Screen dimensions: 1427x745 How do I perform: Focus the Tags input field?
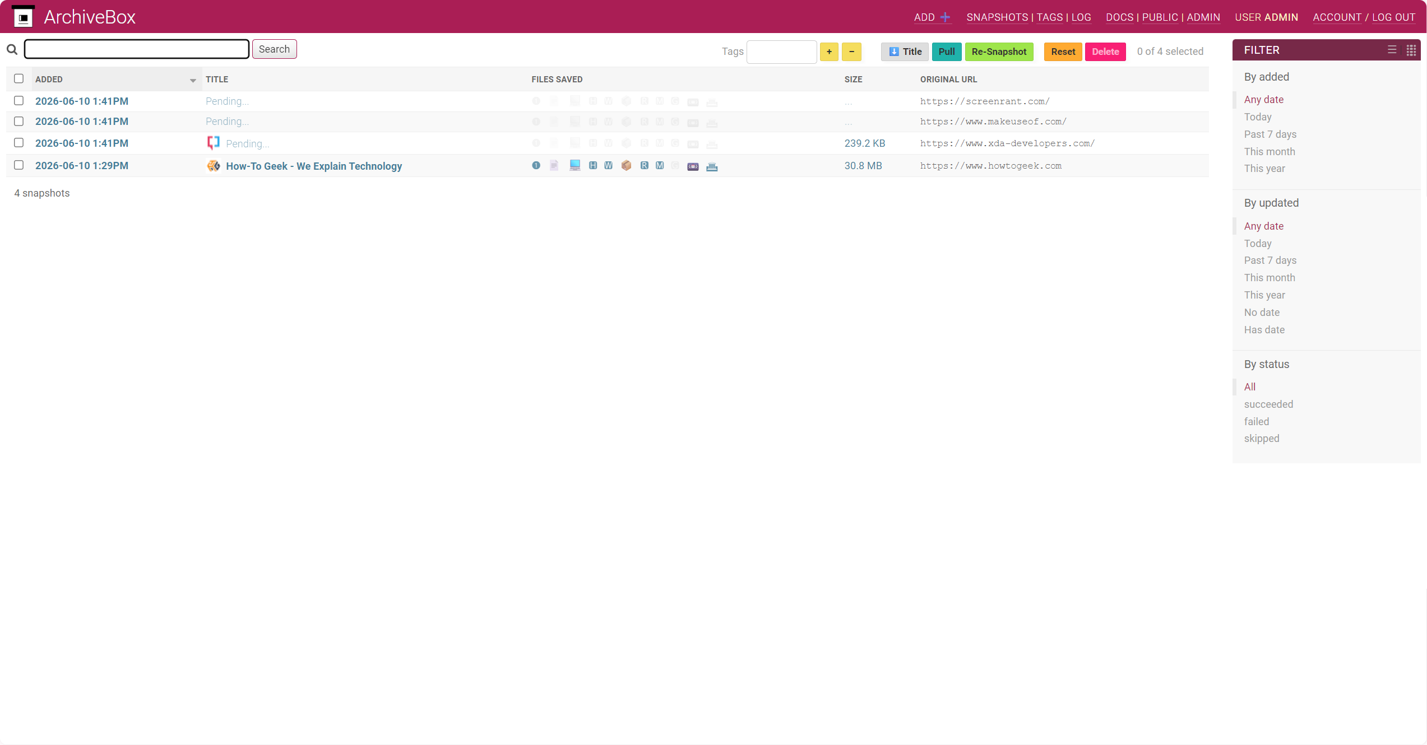coord(781,52)
